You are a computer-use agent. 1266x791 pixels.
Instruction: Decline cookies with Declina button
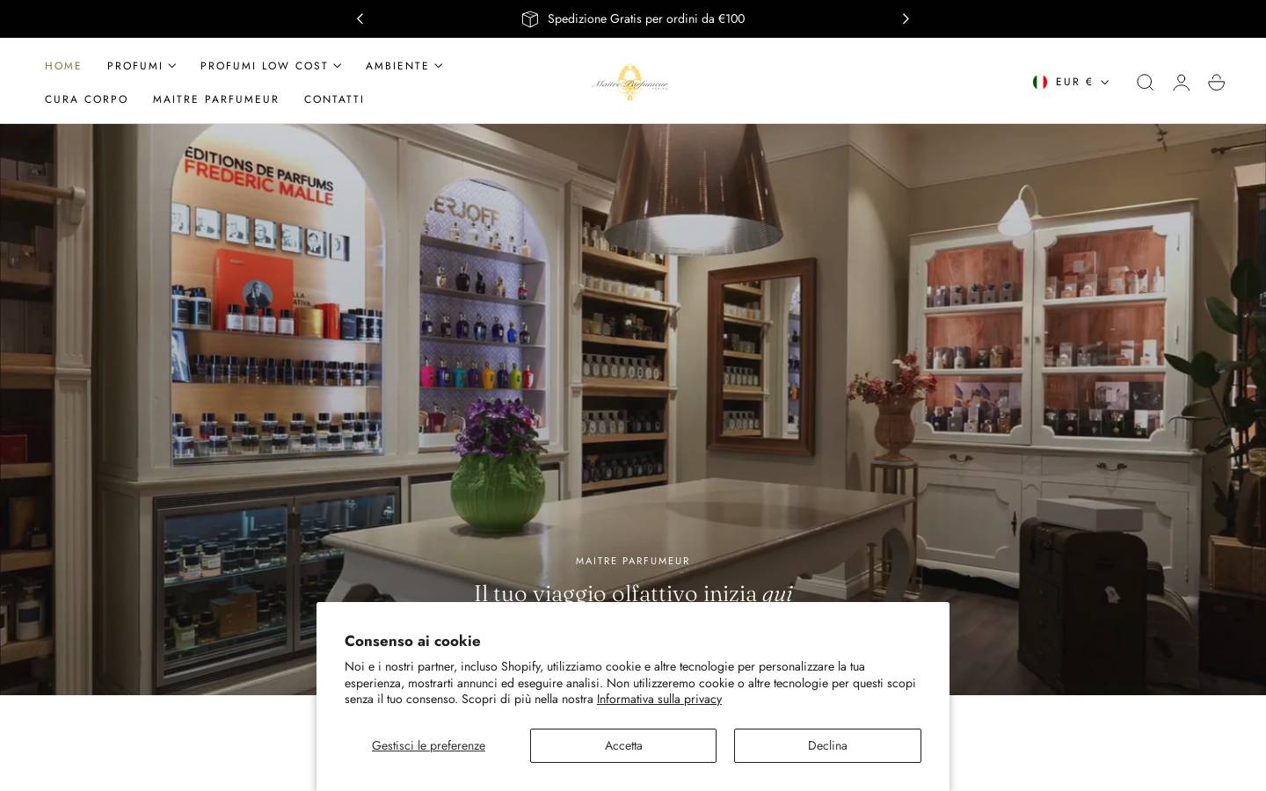tap(827, 745)
